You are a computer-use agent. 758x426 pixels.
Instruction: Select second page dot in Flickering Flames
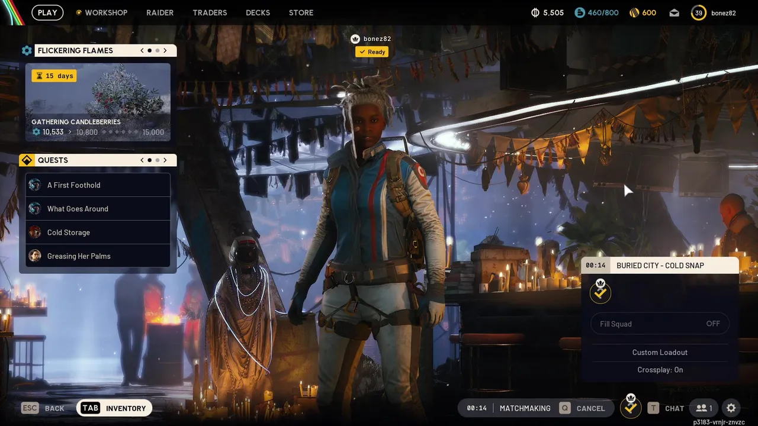pyautogui.click(x=157, y=50)
